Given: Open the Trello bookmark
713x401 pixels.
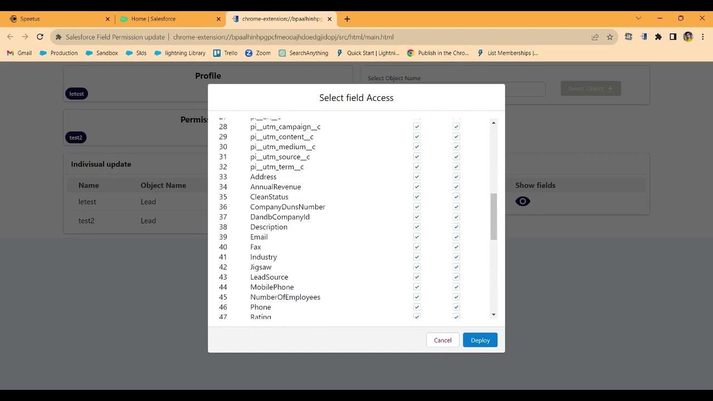Looking at the screenshot, I should point(226,53).
